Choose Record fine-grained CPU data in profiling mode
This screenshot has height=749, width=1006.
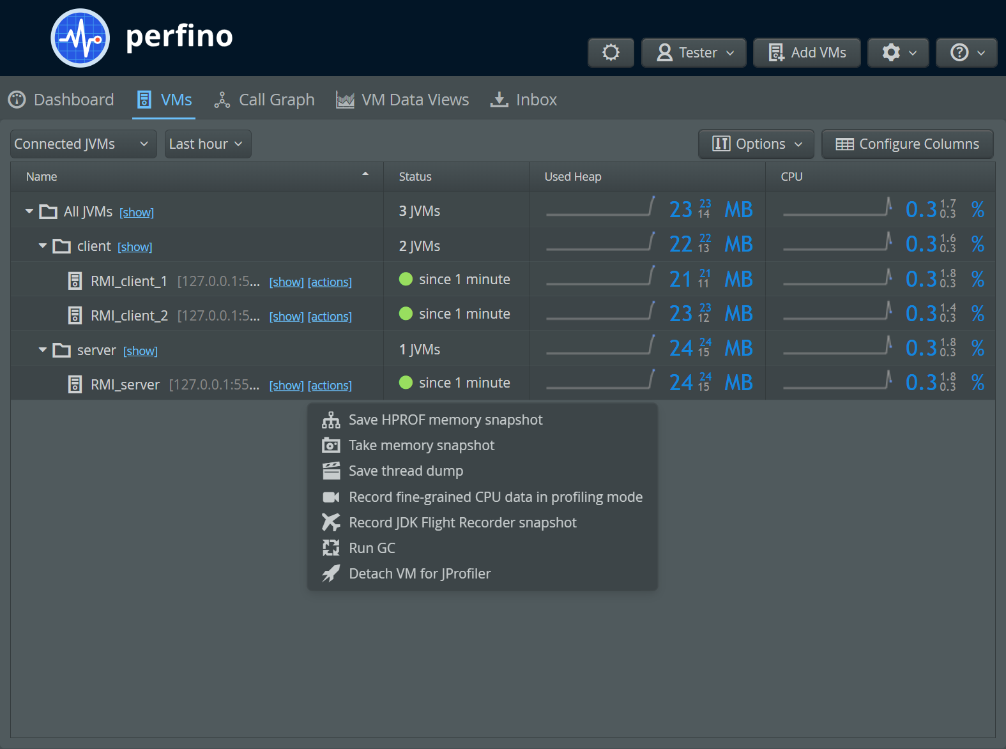point(482,497)
